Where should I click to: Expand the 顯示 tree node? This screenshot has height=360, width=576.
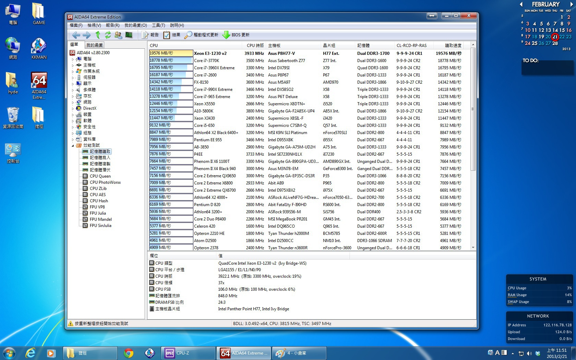point(73,84)
